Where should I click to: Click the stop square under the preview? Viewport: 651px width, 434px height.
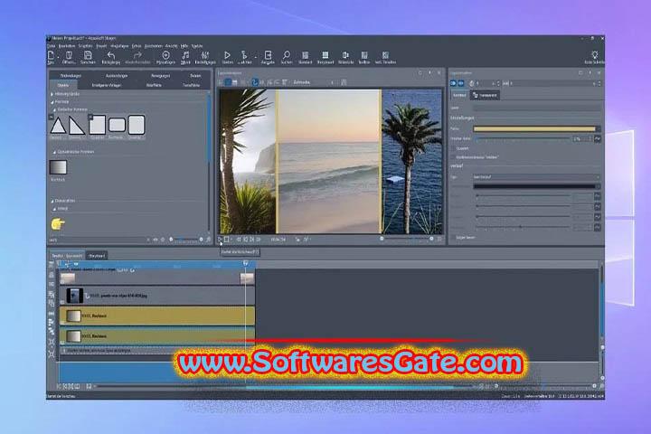tap(227, 240)
